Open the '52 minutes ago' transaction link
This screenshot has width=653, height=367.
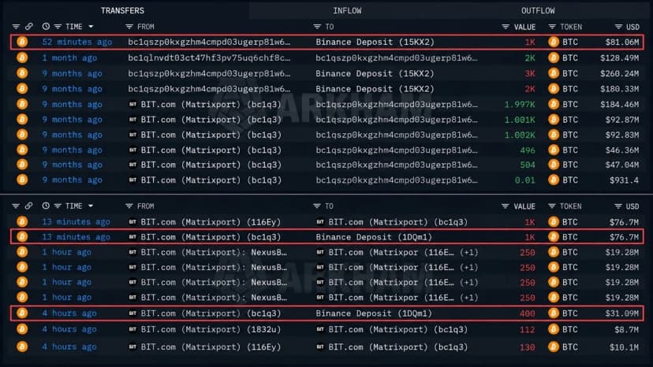tap(77, 42)
